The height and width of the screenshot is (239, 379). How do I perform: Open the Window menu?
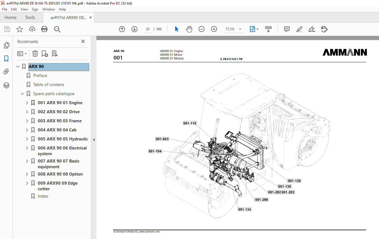(x=49, y=9)
